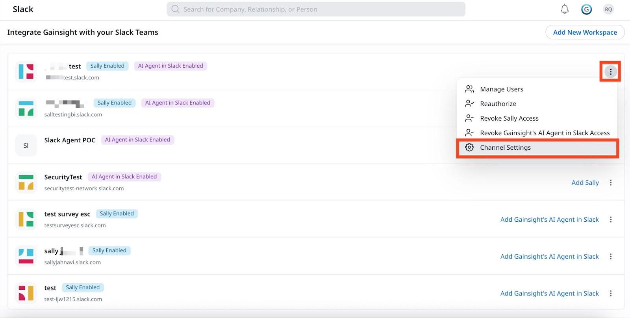Click AI Agent badge for Slack Agent POC
This screenshot has width=630, height=318.
(x=137, y=140)
